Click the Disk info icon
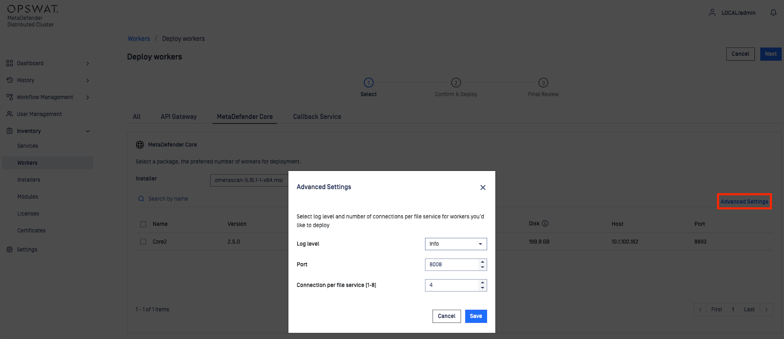 [x=545, y=224]
